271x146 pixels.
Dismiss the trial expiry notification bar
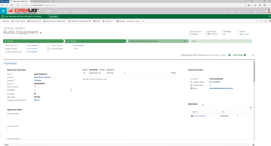coord(269,16)
